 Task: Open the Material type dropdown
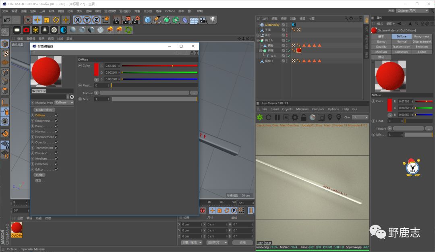pos(64,103)
